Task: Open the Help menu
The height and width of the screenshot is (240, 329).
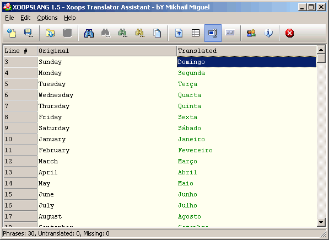Action: 70,18
